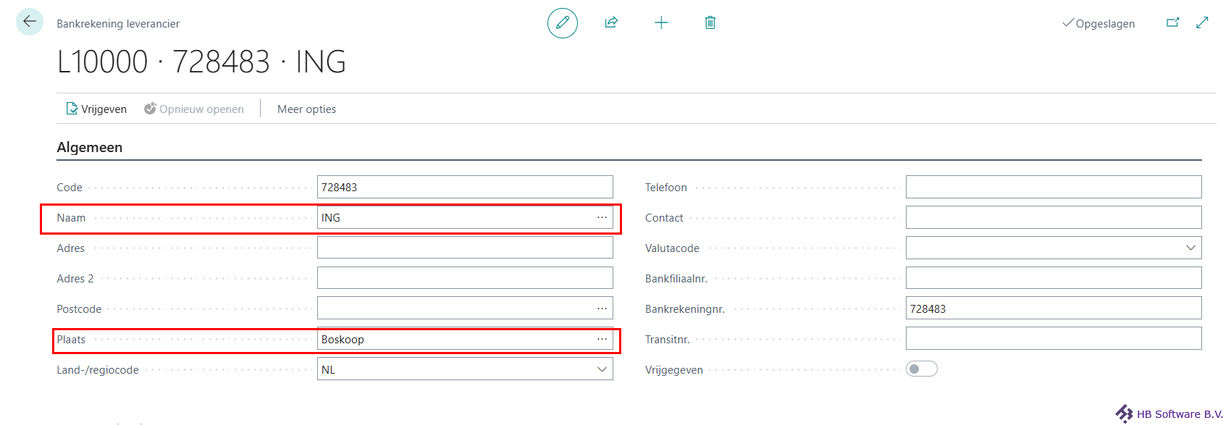This screenshot has height=428, width=1231.
Task: Open the Valutacode dropdown
Action: (1190, 248)
